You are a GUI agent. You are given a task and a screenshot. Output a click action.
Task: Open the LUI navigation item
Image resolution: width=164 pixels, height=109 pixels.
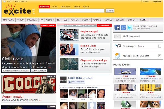coord(65,20)
